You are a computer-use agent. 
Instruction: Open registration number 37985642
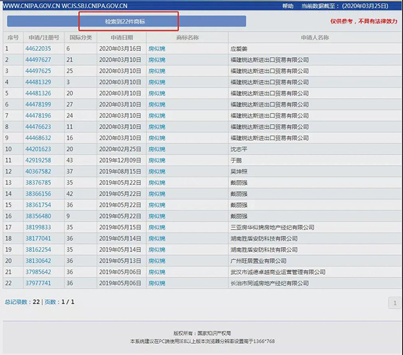pos(38,272)
